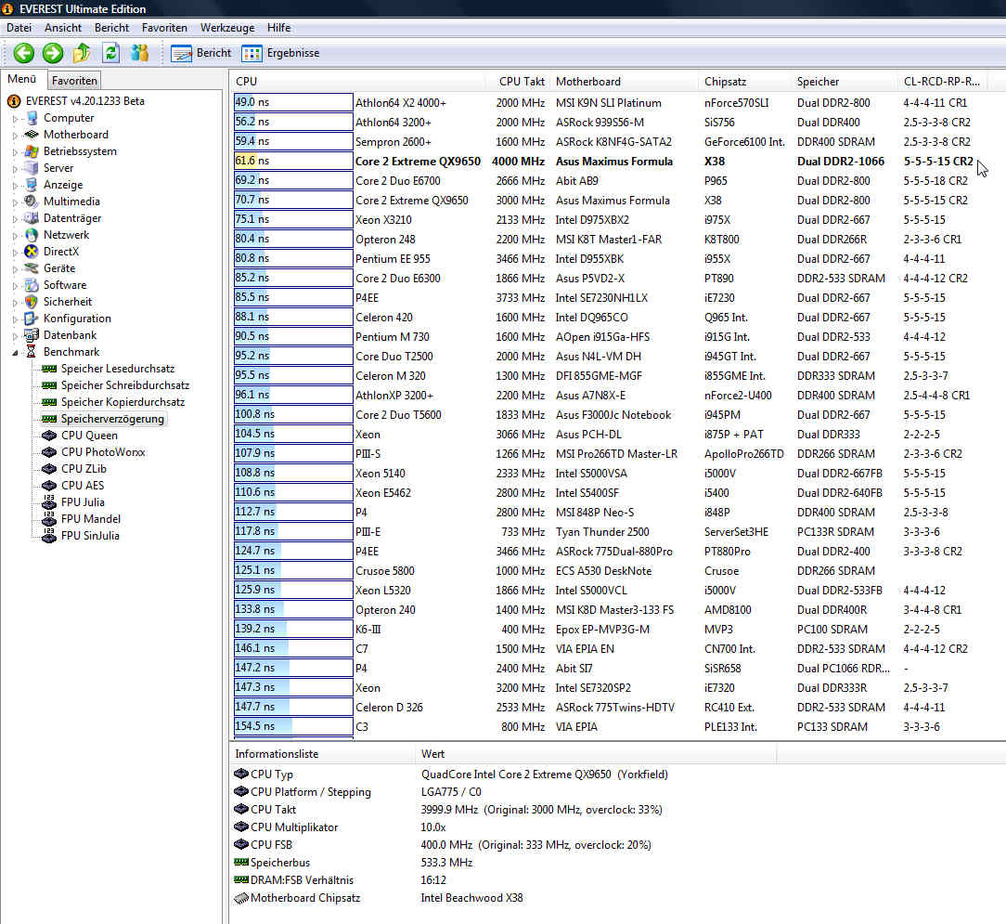
Task: Expand the Datenträger tree node
Action: 16,219
